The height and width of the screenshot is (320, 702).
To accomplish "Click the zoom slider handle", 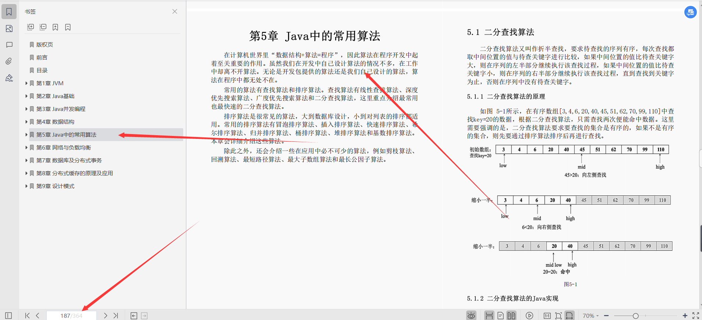I will tap(635, 316).
